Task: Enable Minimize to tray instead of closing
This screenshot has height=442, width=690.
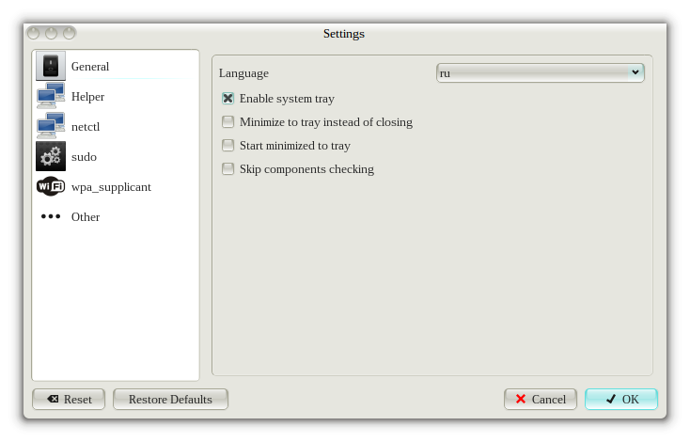Action: (x=227, y=122)
